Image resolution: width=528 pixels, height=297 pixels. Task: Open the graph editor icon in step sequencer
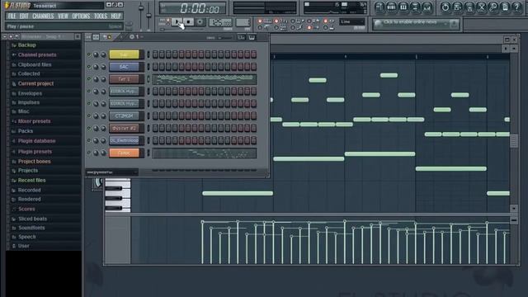click(x=241, y=37)
